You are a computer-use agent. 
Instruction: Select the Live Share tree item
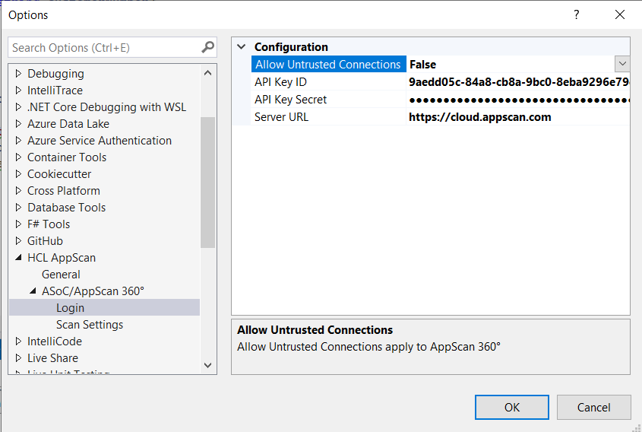click(52, 357)
